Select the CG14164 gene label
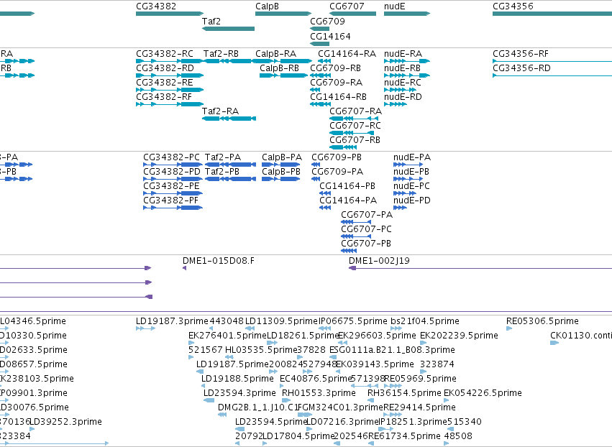612x447 pixels. [330, 36]
